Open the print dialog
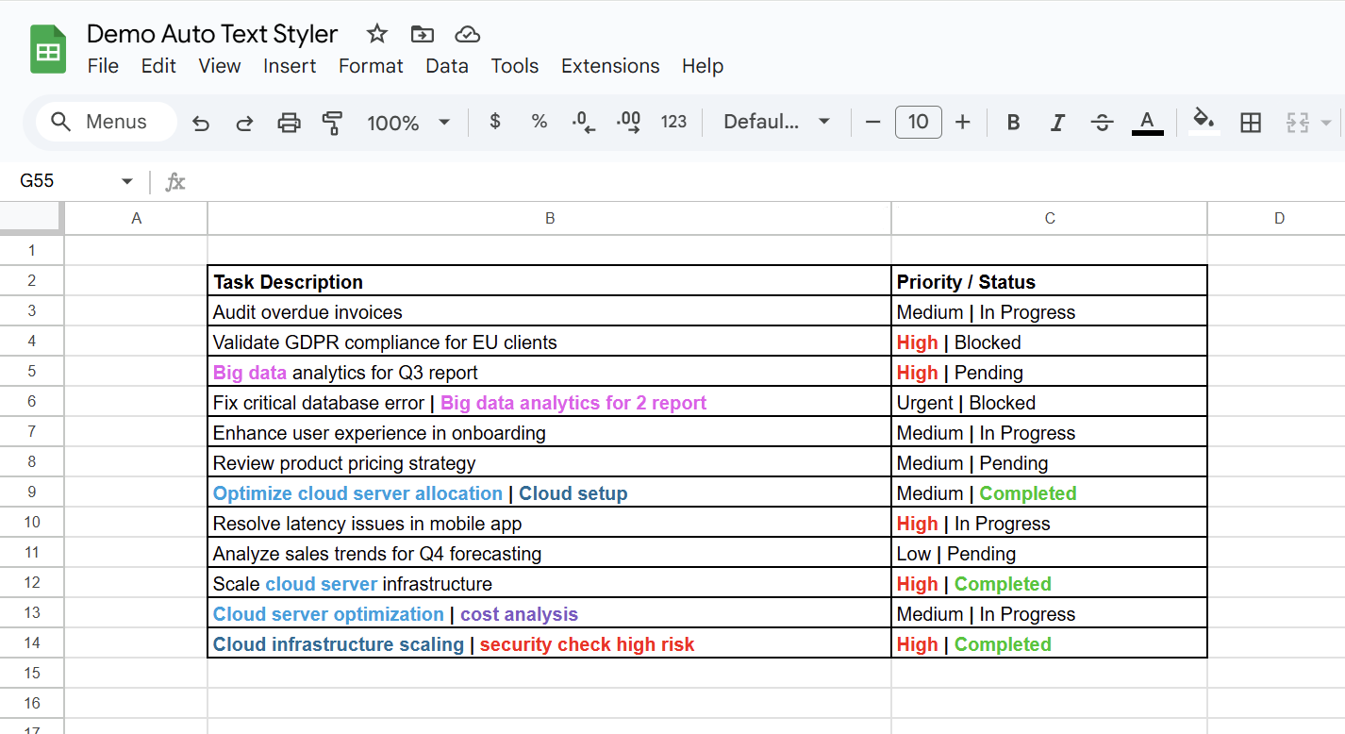 click(x=291, y=122)
